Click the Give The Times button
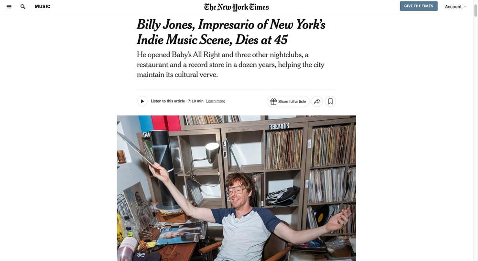The height and width of the screenshot is (261, 478). (x=419, y=6)
